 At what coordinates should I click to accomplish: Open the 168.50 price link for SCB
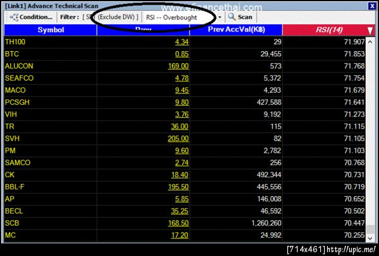178,223
